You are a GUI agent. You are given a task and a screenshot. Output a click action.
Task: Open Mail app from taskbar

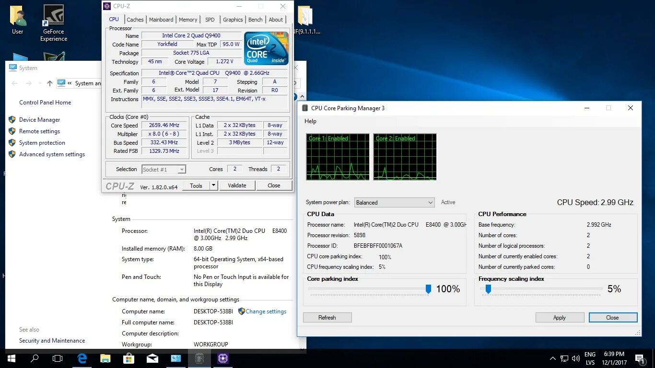(x=152, y=358)
